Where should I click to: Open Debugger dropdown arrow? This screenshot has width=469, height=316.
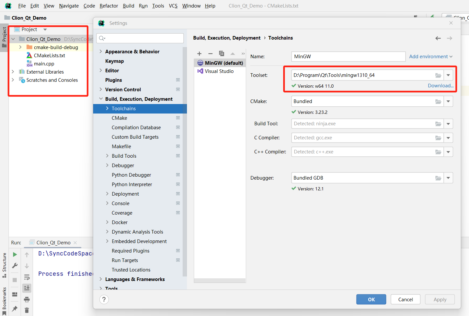click(x=448, y=178)
